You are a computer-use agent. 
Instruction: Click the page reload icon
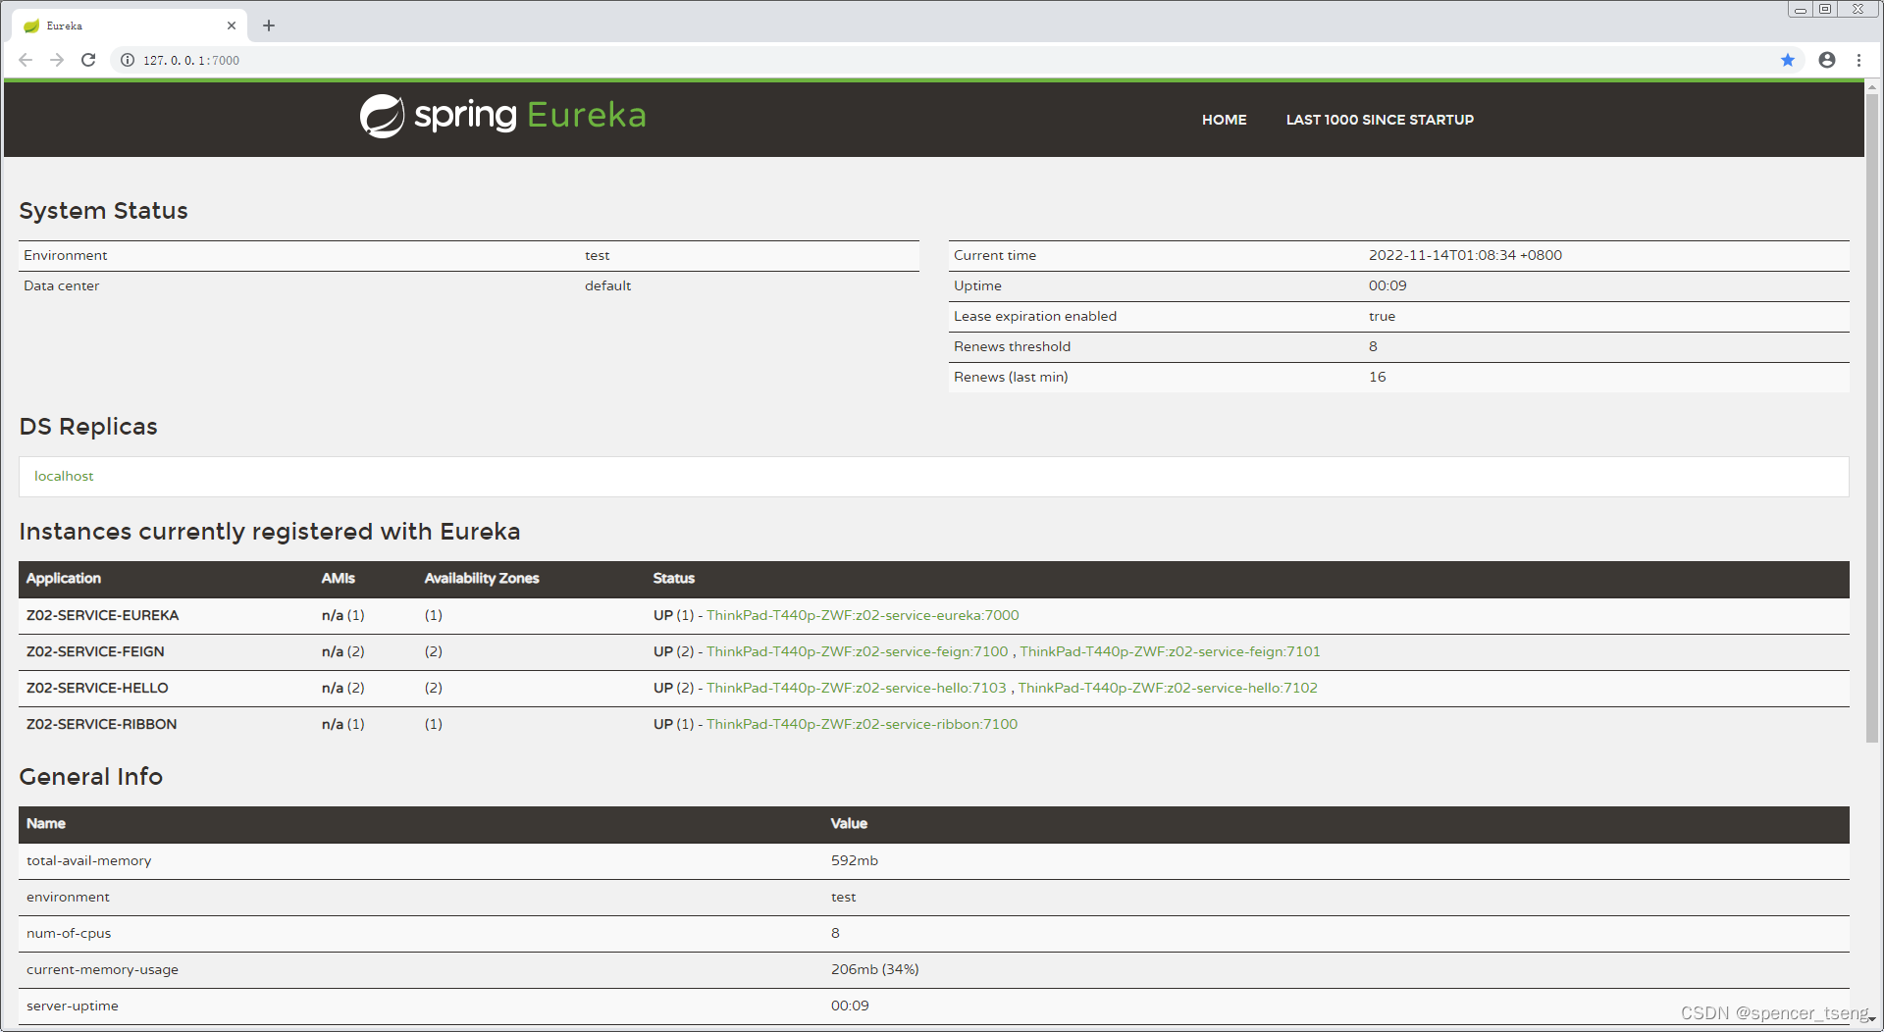tap(88, 60)
